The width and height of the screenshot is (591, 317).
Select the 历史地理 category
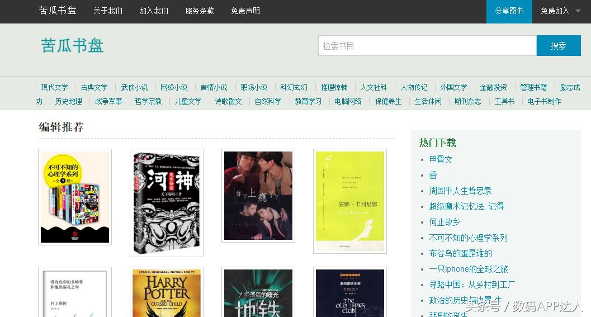[69, 101]
